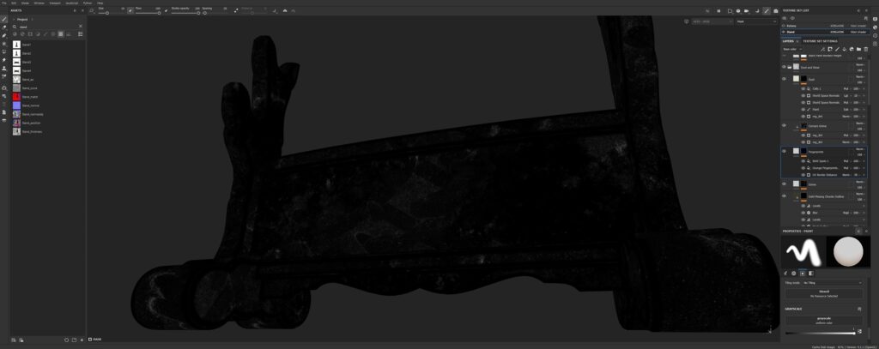The width and height of the screenshot is (879, 349).
Task: Select the Eraser tool in left toolbar
Action: click(x=4, y=27)
